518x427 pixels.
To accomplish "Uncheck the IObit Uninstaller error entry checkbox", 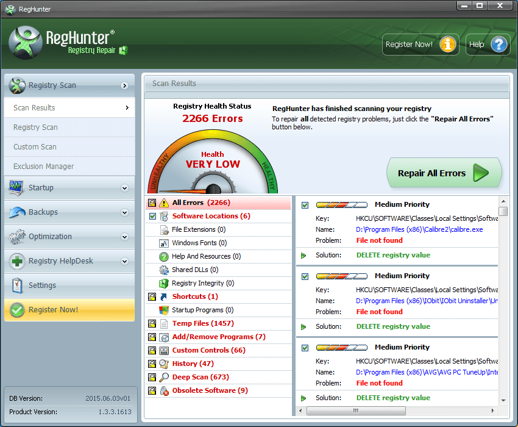I will click(305, 276).
